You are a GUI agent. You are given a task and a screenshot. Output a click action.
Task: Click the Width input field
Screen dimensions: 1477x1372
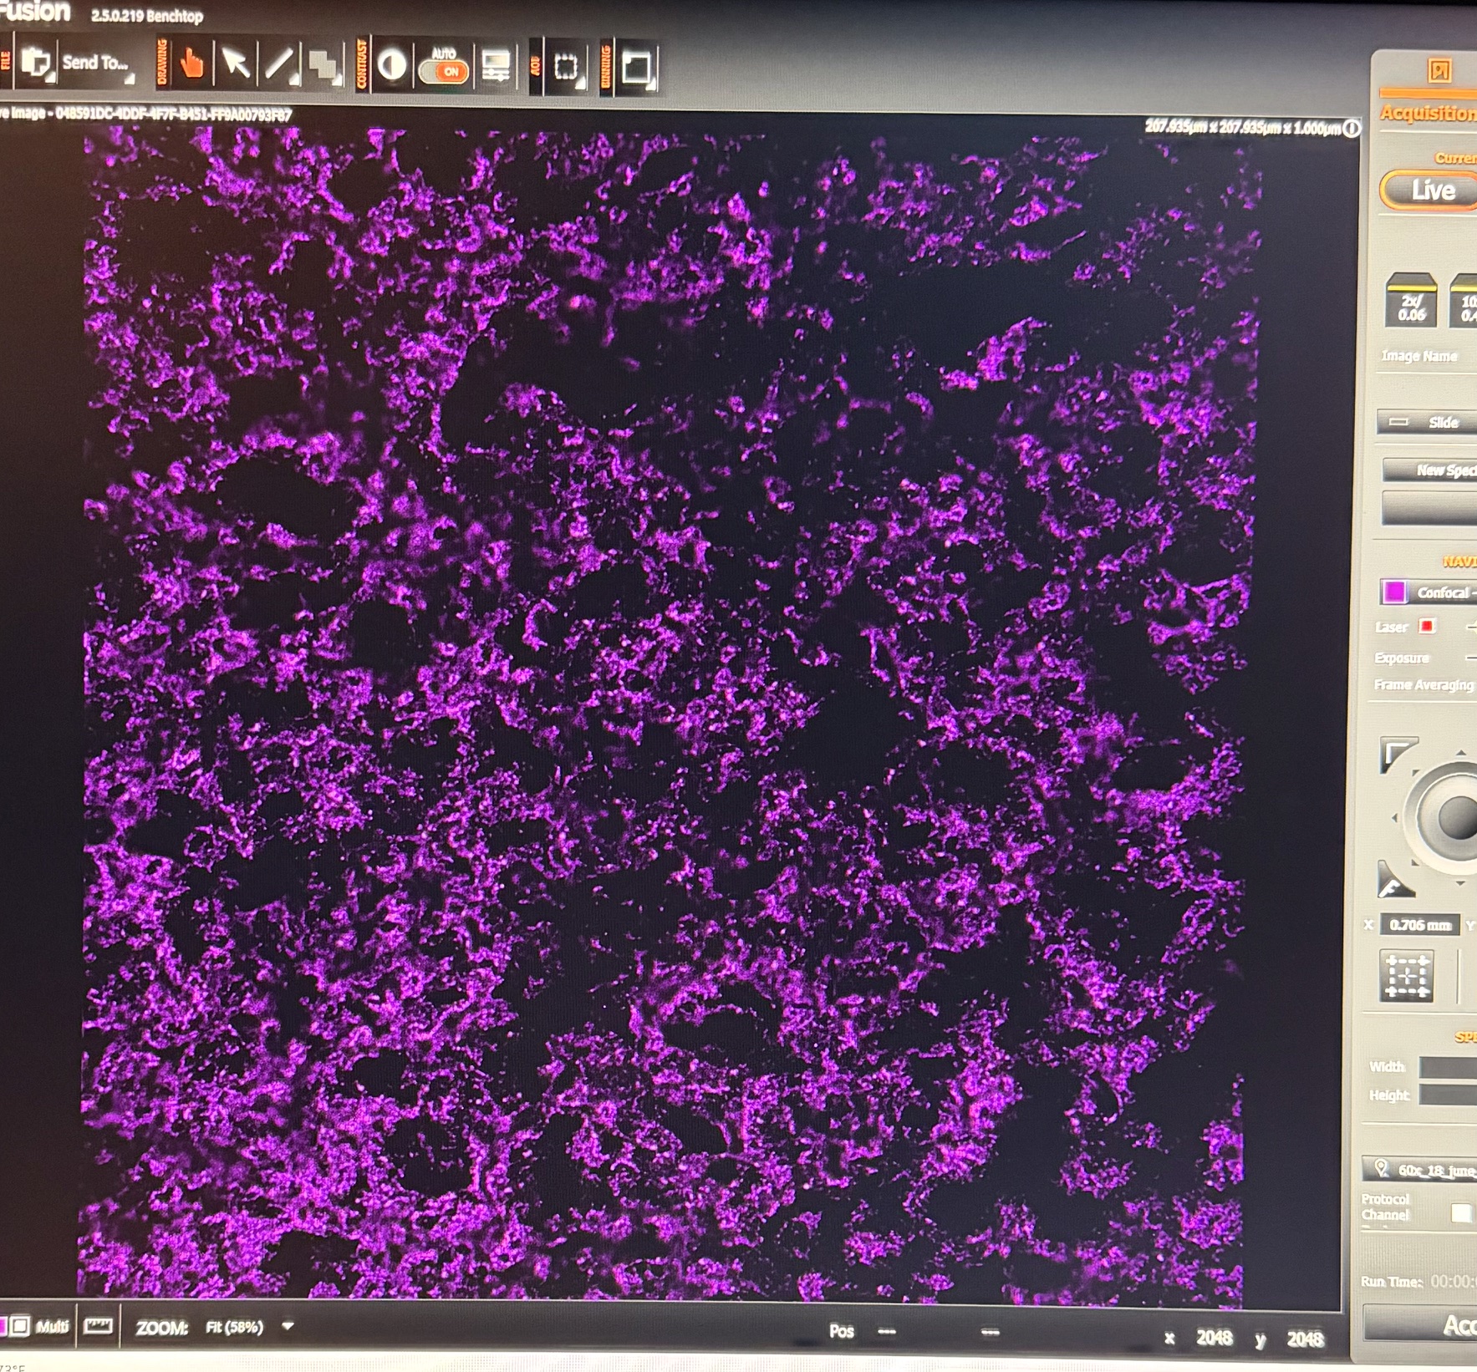1448,1067
